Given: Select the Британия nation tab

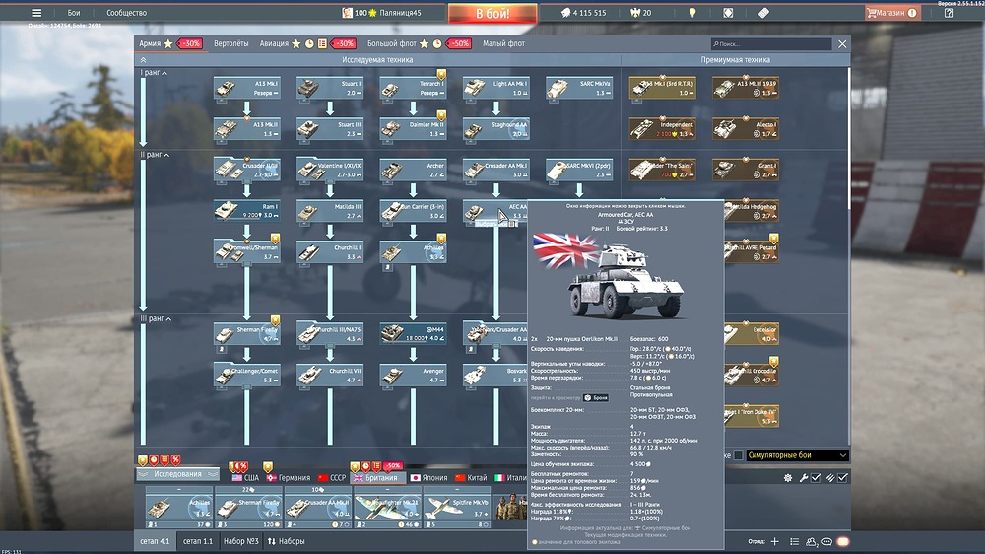Looking at the screenshot, I should (376, 478).
